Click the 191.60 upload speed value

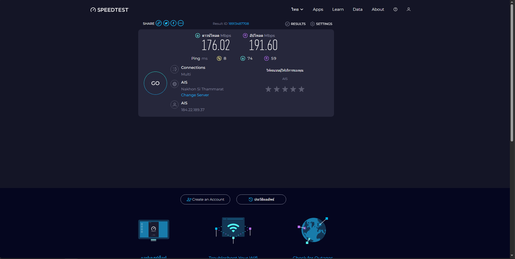pos(263,45)
